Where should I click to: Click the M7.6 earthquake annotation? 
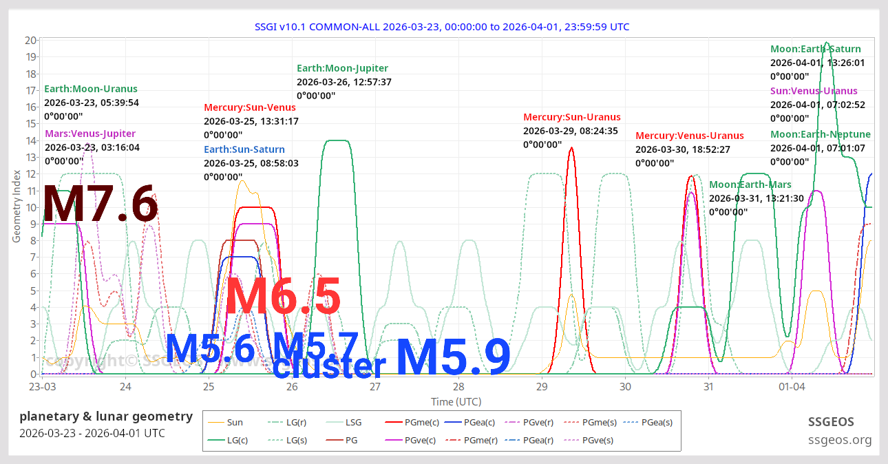[101, 204]
